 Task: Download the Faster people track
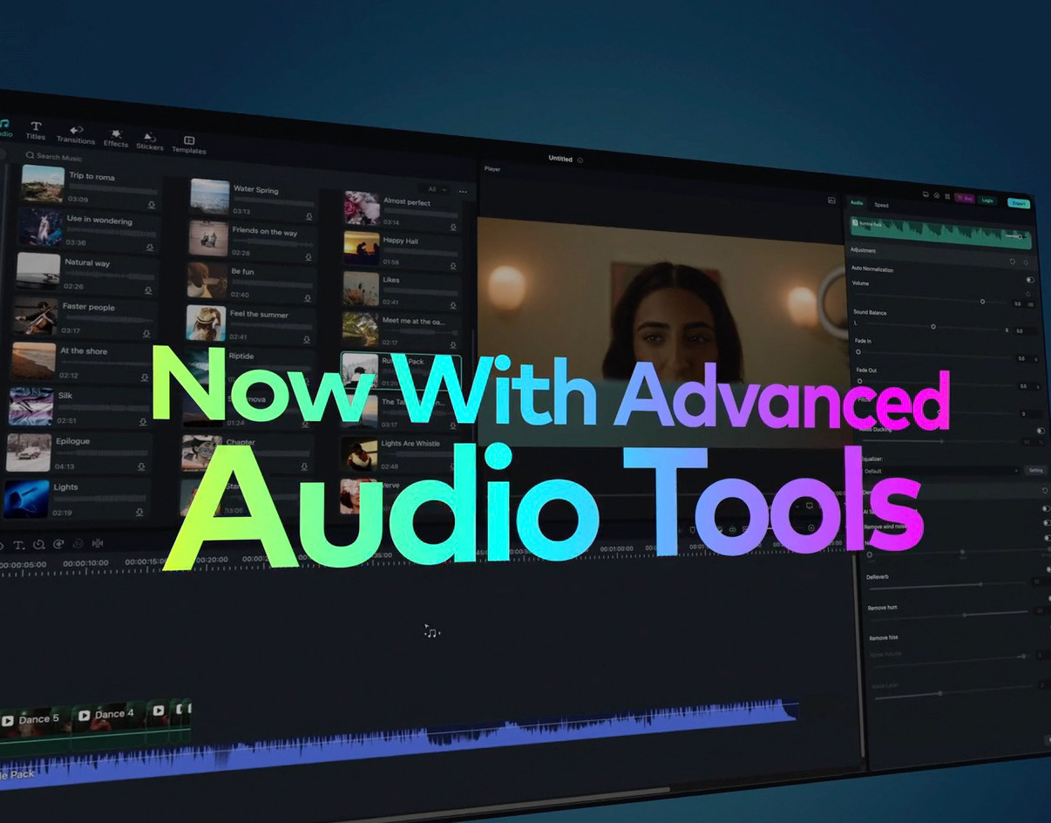coord(146,334)
